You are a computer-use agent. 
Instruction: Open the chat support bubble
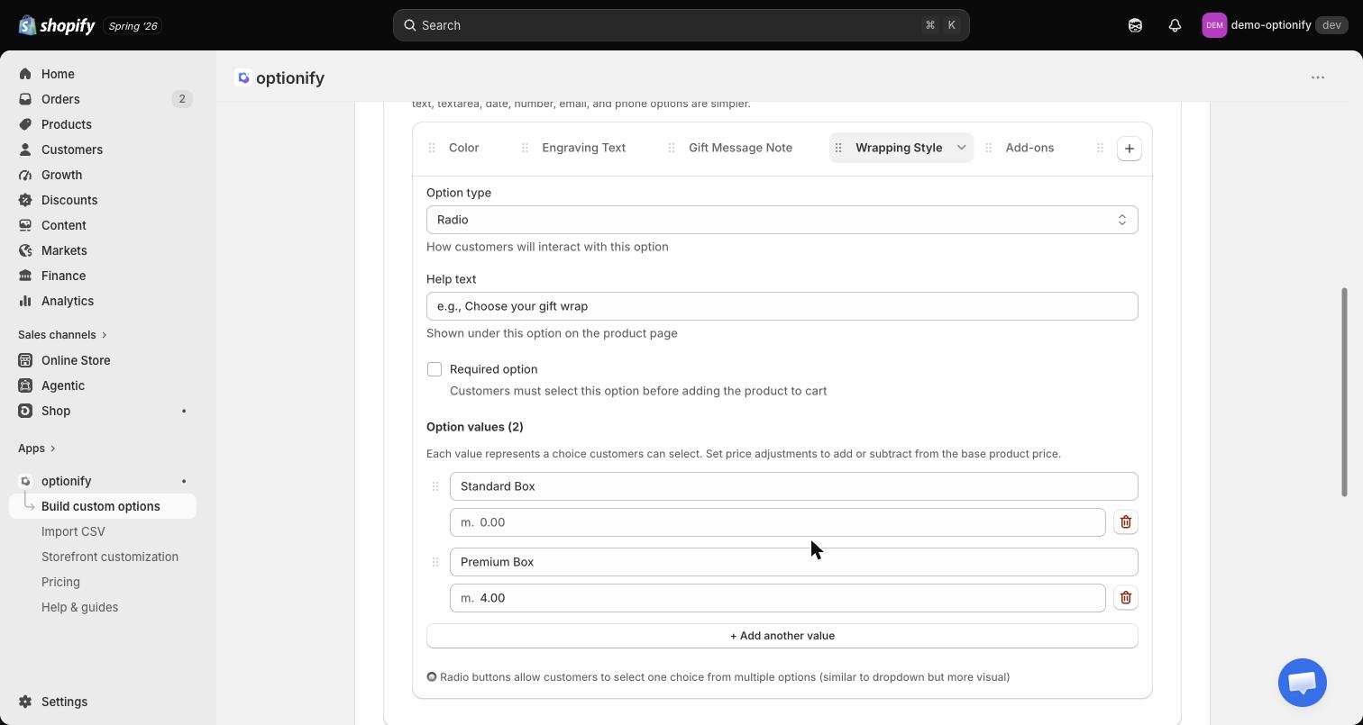tap(1303, 683)
